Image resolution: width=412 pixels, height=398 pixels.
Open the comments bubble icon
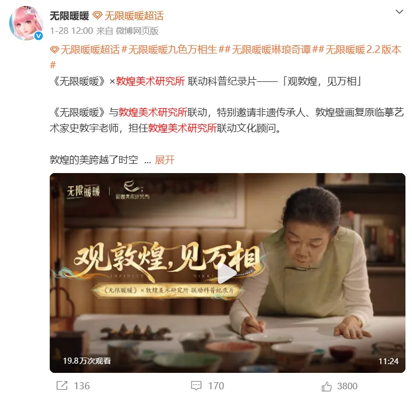[x=196, y=385]
